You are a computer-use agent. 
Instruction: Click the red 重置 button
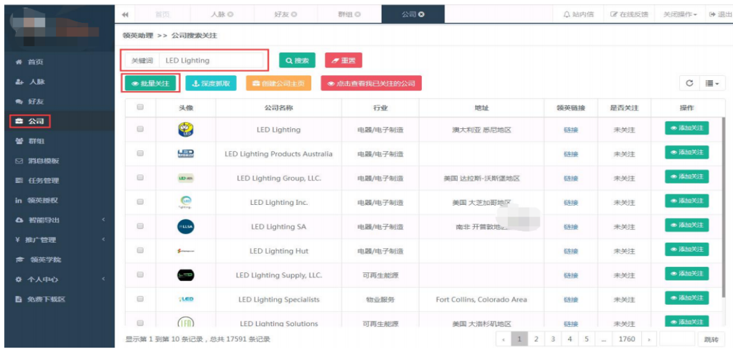coord(344,60)
